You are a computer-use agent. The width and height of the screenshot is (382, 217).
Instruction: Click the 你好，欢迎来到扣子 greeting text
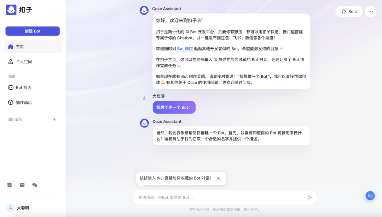point(179,20)
